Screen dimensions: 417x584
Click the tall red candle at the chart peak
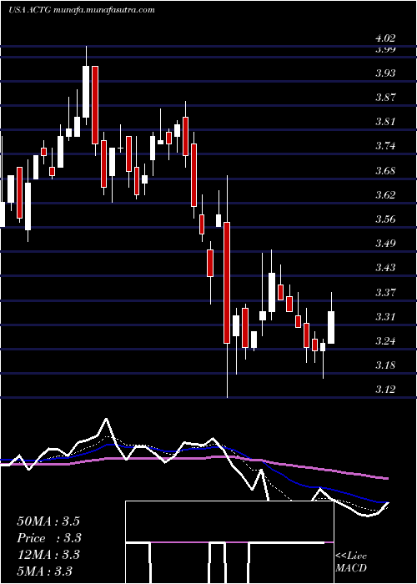tap(95, 105)
